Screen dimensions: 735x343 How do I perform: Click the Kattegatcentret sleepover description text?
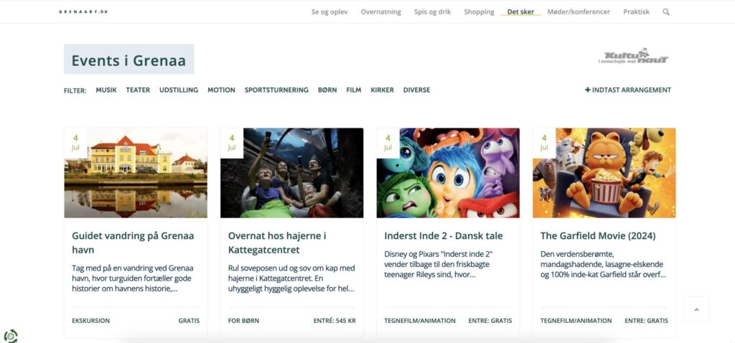[x=291, y=278]
